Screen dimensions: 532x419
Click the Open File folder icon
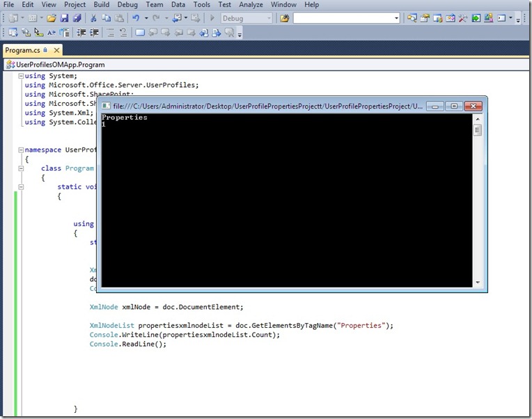pos(50,18)
